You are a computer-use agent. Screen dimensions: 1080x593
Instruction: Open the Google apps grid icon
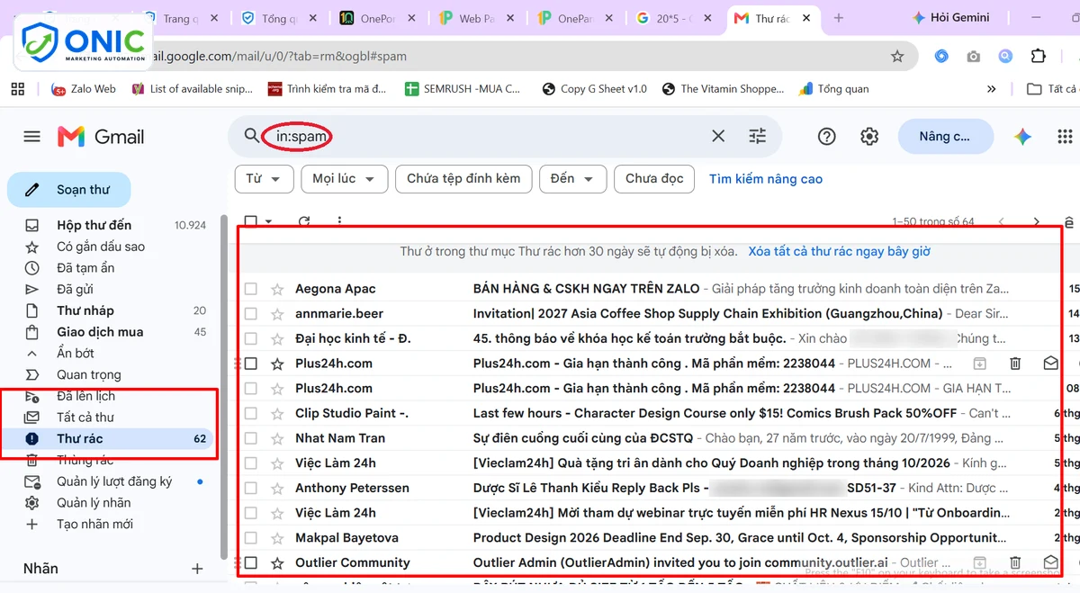point(1065,137)
